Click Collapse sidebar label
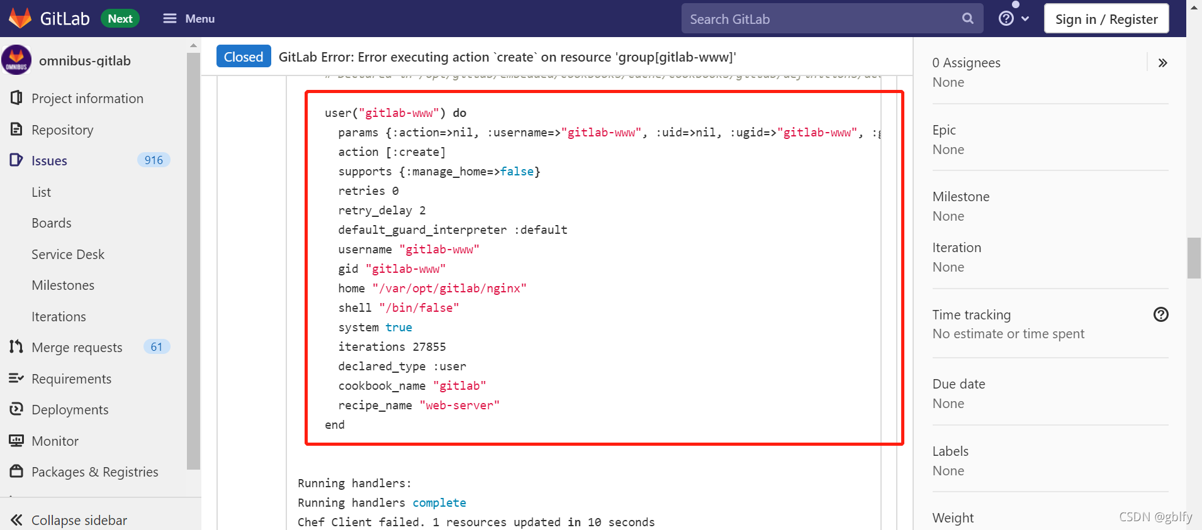 (79, 521)
